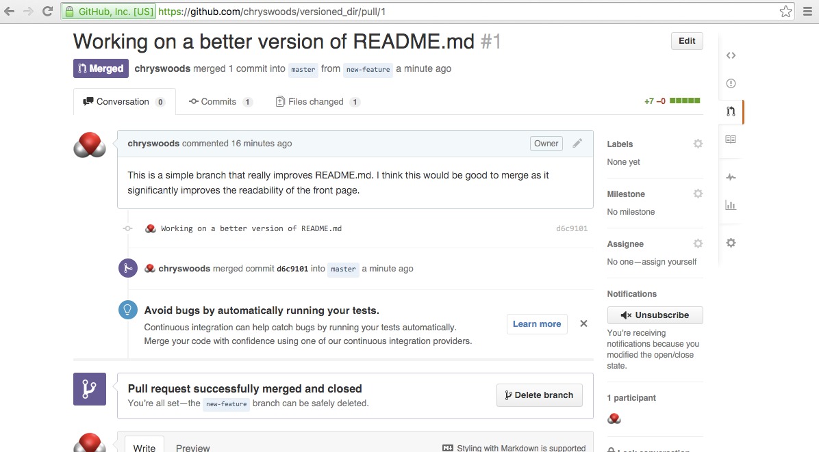Click the Delete branch button
Viewport: 819px width, 452px height.
click(x=539, y=395)
